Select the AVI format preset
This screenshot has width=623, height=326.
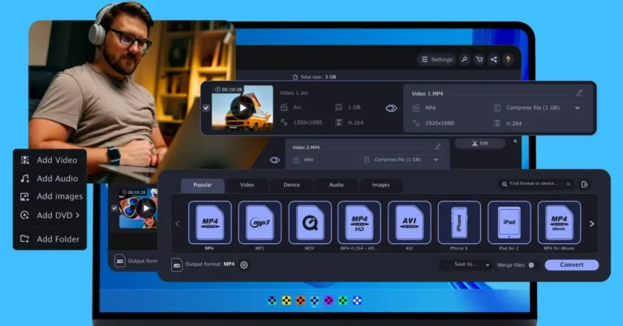click(x=409, y=222)
